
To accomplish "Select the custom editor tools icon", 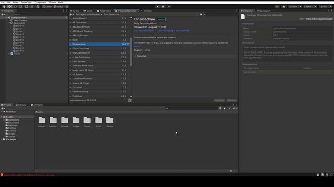I will (x=38, y=7).
